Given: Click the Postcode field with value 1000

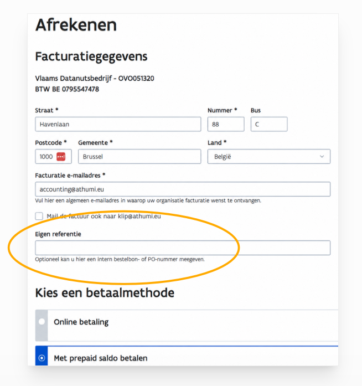Looking at the screenshot, I should pos(53,156).
